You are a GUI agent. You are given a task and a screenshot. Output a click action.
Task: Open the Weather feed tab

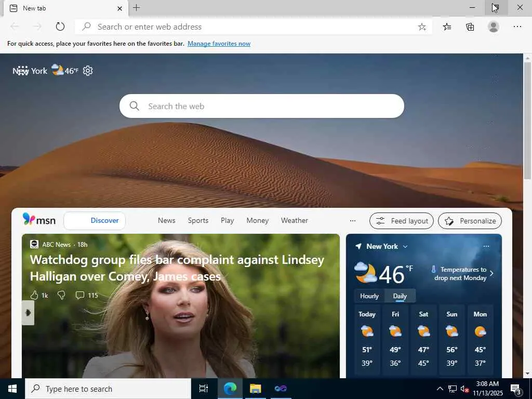pyautogui.click(x=295, y=220)
